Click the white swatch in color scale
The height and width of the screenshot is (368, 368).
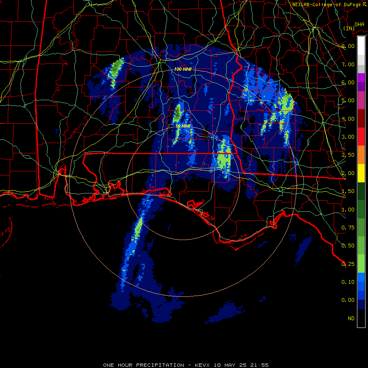pyautogui.click(x=361, y=45)
